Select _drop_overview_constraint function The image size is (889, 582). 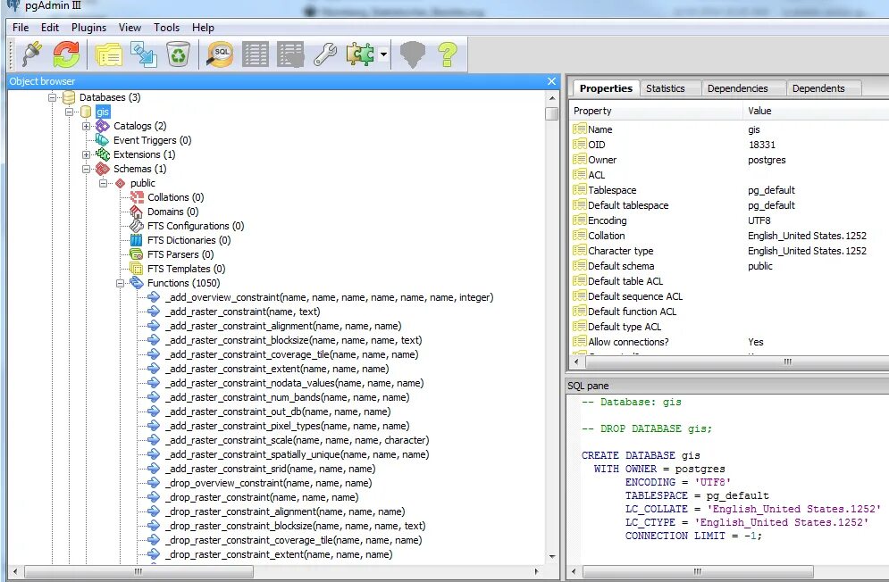tap(269, 483)
